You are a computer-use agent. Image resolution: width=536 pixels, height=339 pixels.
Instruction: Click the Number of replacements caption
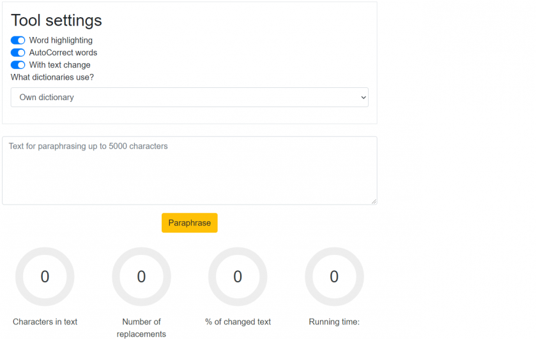(x=141, y=328)
